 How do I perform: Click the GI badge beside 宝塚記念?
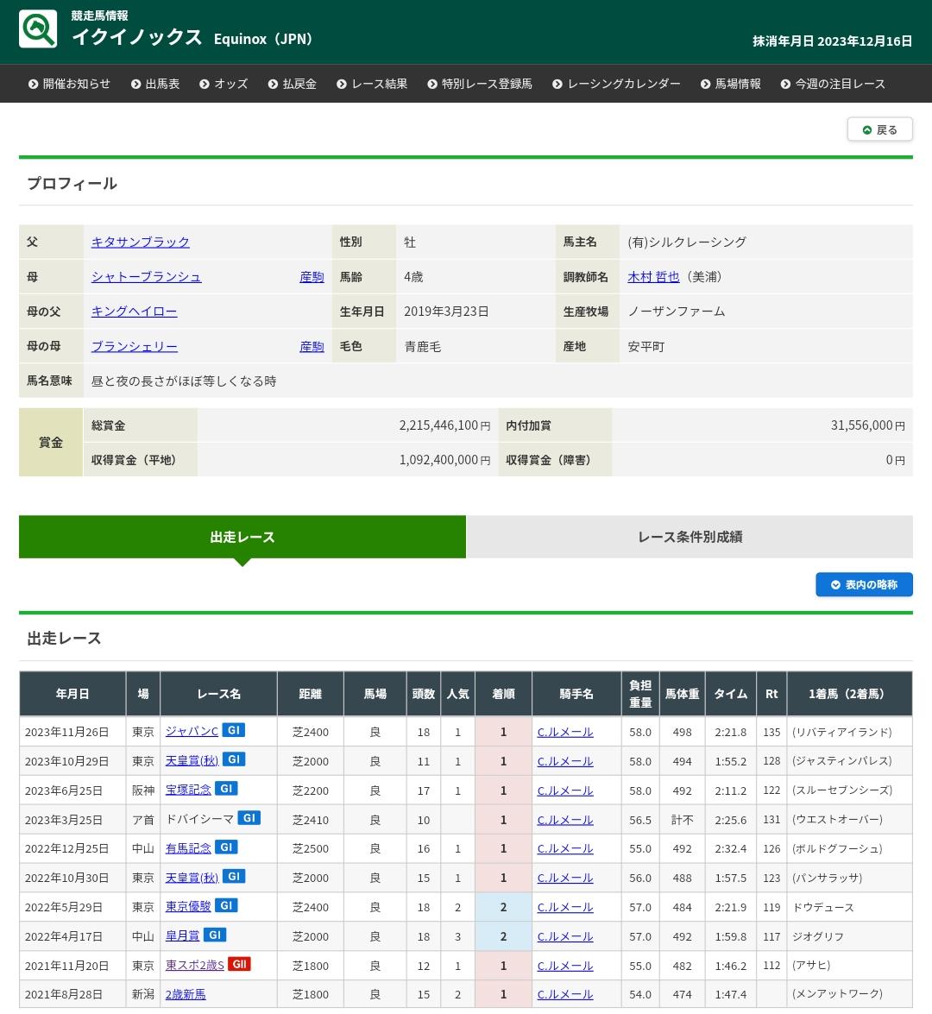coord(225,789)
